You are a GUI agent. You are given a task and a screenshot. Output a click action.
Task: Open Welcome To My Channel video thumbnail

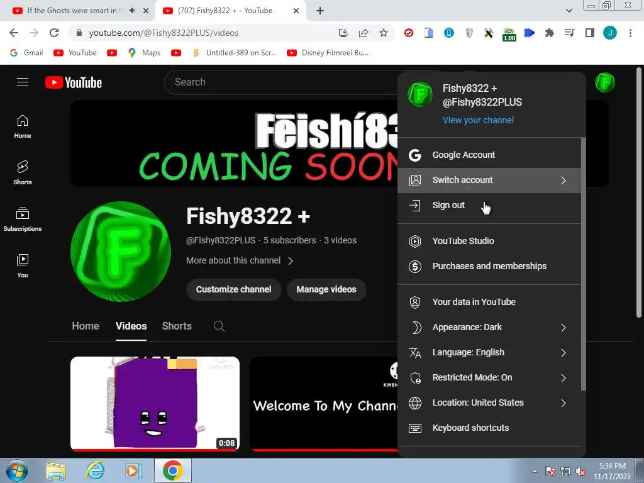coord(325,404)
